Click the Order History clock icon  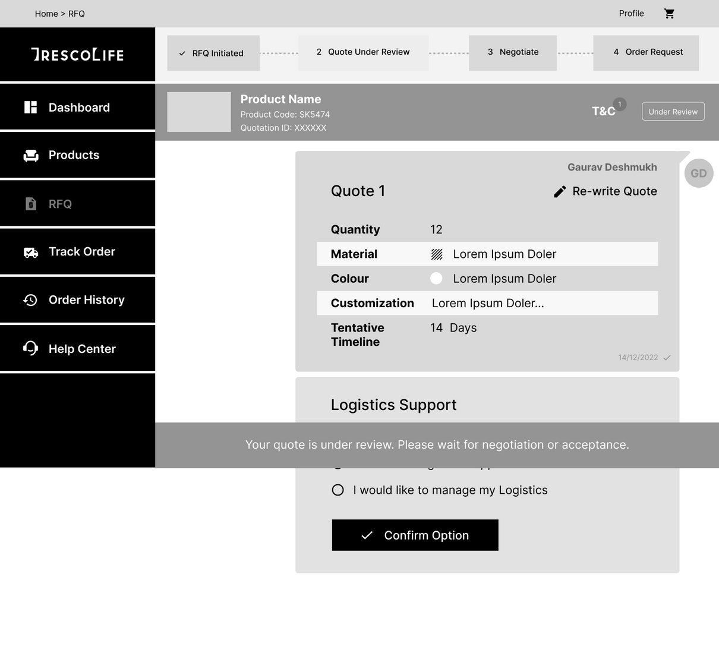tap(30, 300)
